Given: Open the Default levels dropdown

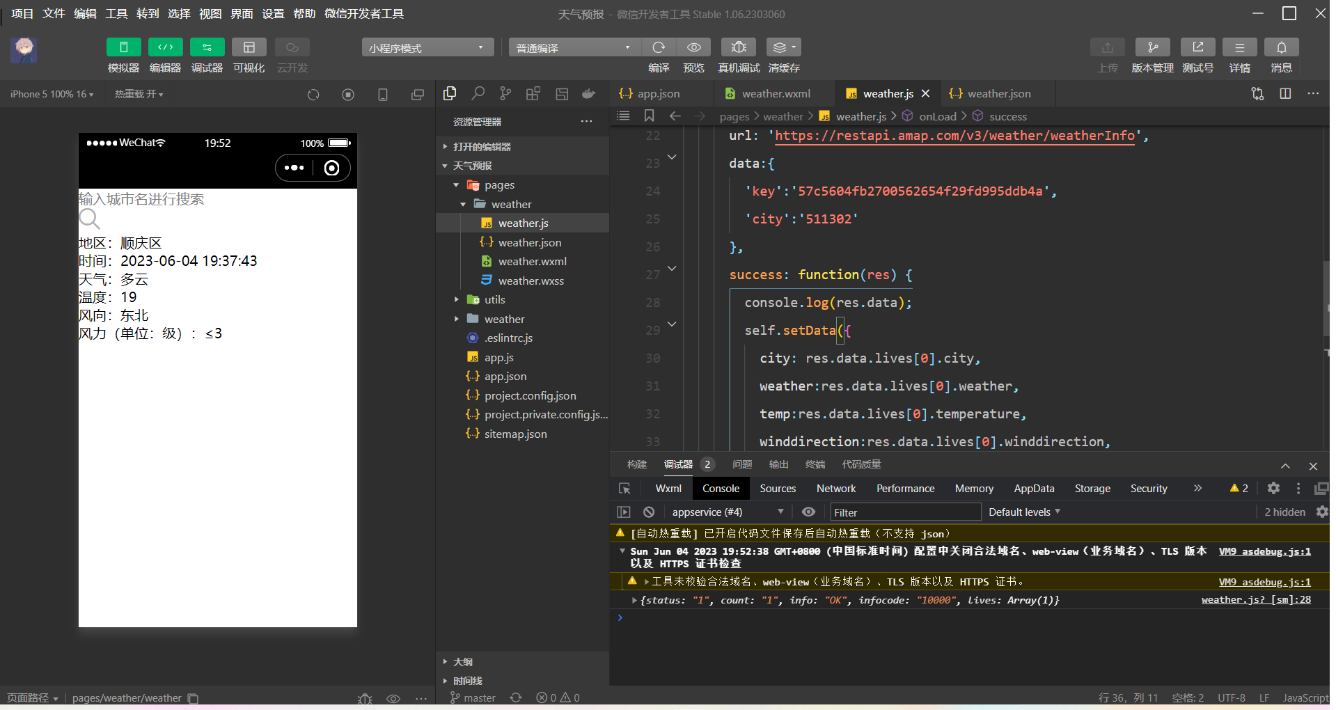Looking at the screenshot, I should pos(1024,512).
